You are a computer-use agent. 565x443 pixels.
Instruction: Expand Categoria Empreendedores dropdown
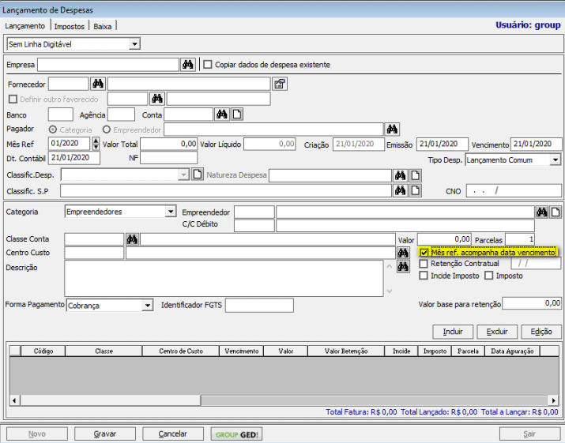point(171,212)
